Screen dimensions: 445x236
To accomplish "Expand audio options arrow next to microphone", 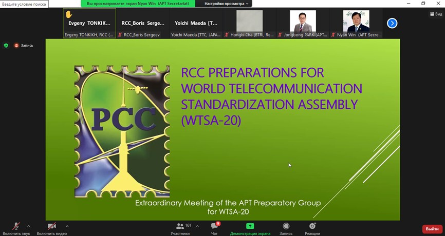I will tap(28, 226).
